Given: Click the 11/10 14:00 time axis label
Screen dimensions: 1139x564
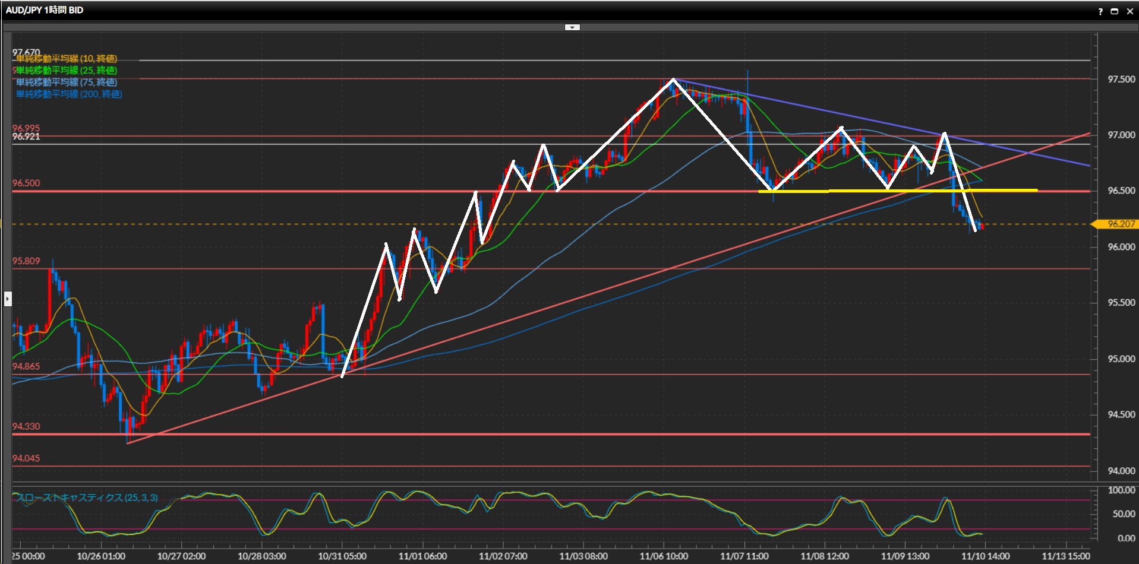Looking at the screenshot, I should coord(985,556).
